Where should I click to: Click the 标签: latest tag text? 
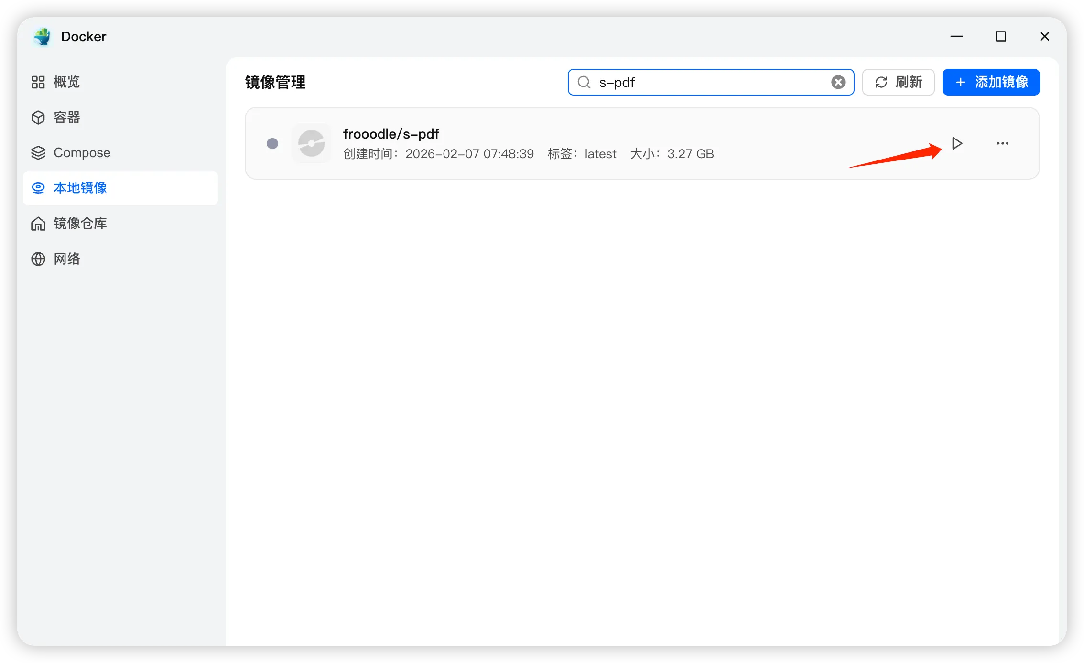click(582, 154)
